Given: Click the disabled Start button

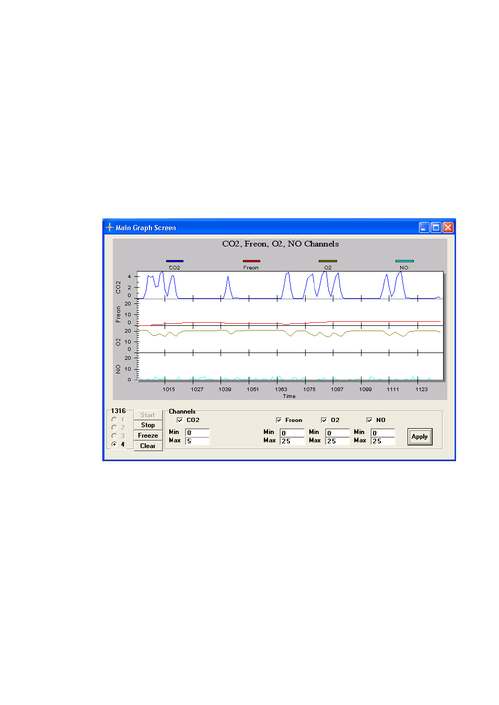Looking at the screenshot, I should coord(148,415).
